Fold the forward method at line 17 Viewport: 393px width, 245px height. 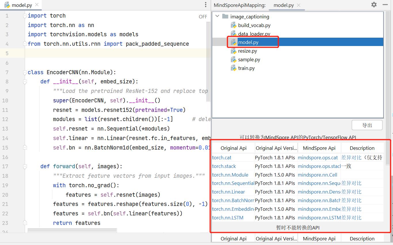(x=25, y=166)
